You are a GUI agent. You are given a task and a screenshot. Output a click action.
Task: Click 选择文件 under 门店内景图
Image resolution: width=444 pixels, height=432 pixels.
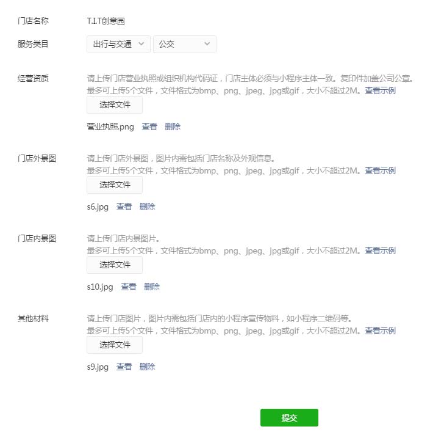[x=115, y=265]
